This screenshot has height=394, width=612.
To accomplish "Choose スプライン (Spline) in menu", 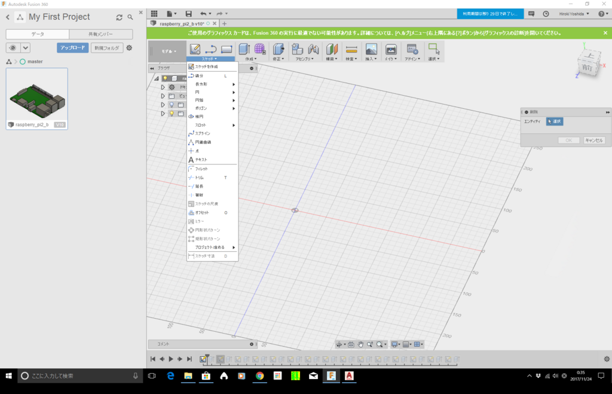I will coord(212,133).
